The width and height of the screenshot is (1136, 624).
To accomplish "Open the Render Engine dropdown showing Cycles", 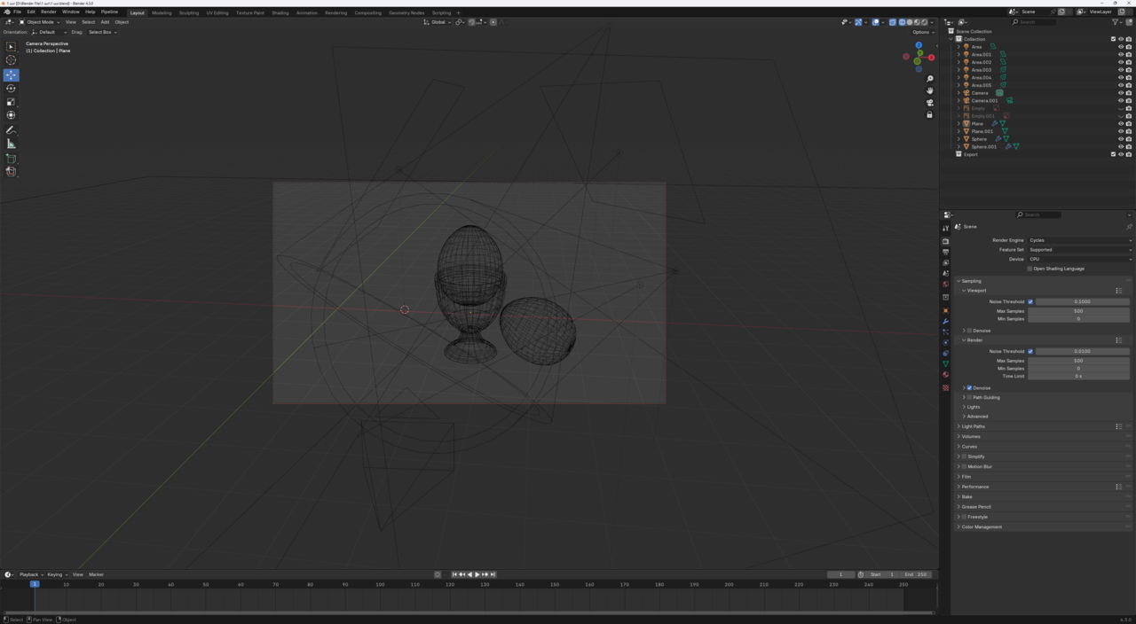I will [x=1079, y=240].
